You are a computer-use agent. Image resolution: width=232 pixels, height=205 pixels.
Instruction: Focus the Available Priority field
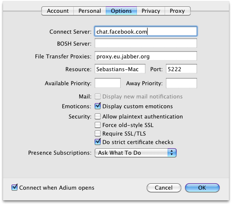[107, 83]
